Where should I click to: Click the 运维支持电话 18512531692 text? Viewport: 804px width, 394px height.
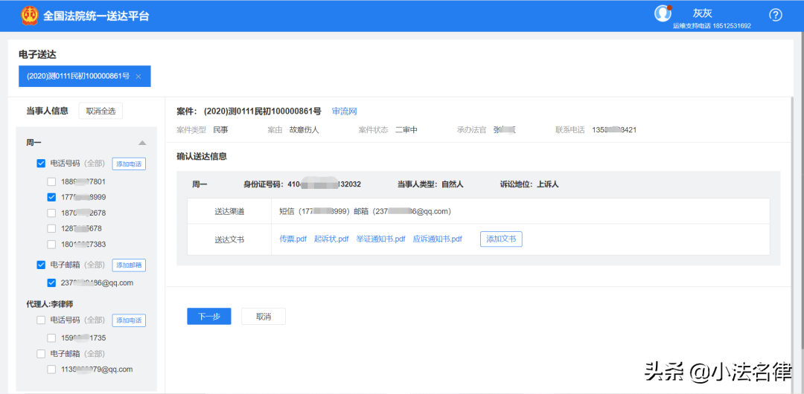(712, 25)
